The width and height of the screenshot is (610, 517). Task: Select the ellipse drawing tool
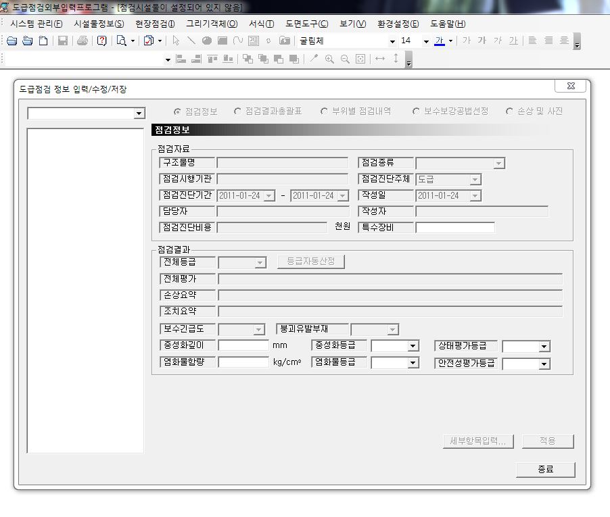206,41
